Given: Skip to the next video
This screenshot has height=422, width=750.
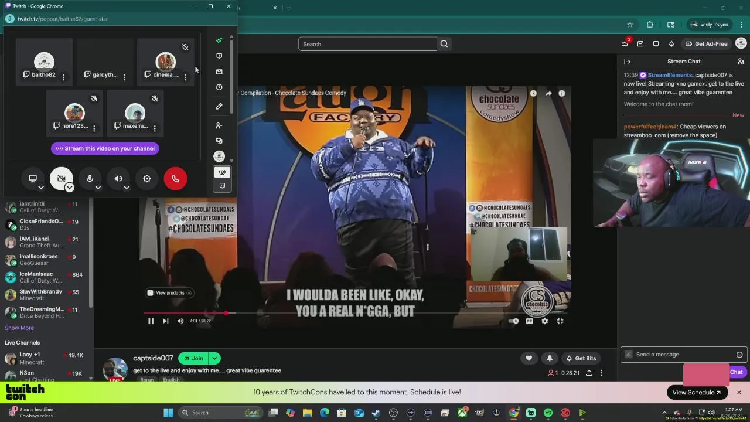Looking at the screenshot, I should coord(165,321).
